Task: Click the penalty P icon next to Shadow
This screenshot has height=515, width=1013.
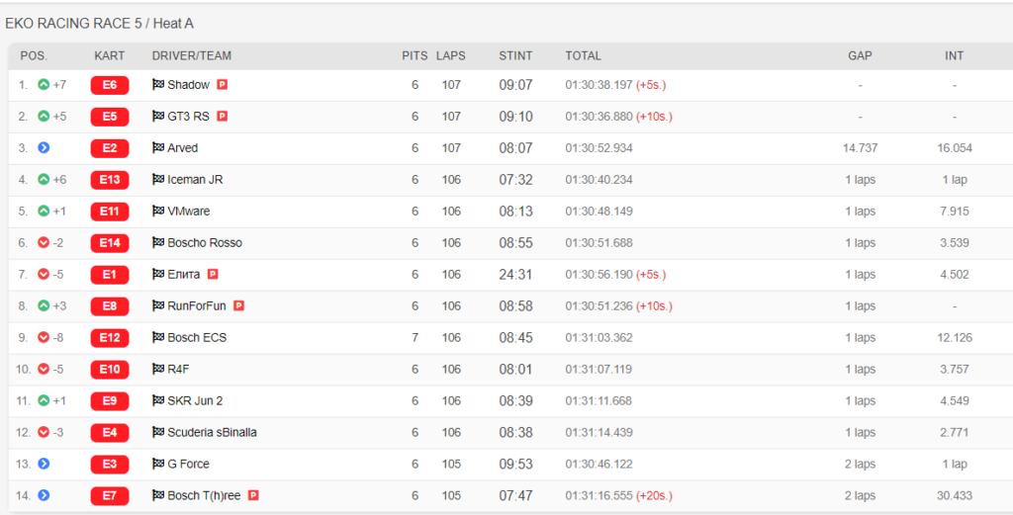Action: pyautogui.click(x=223, y=85)
